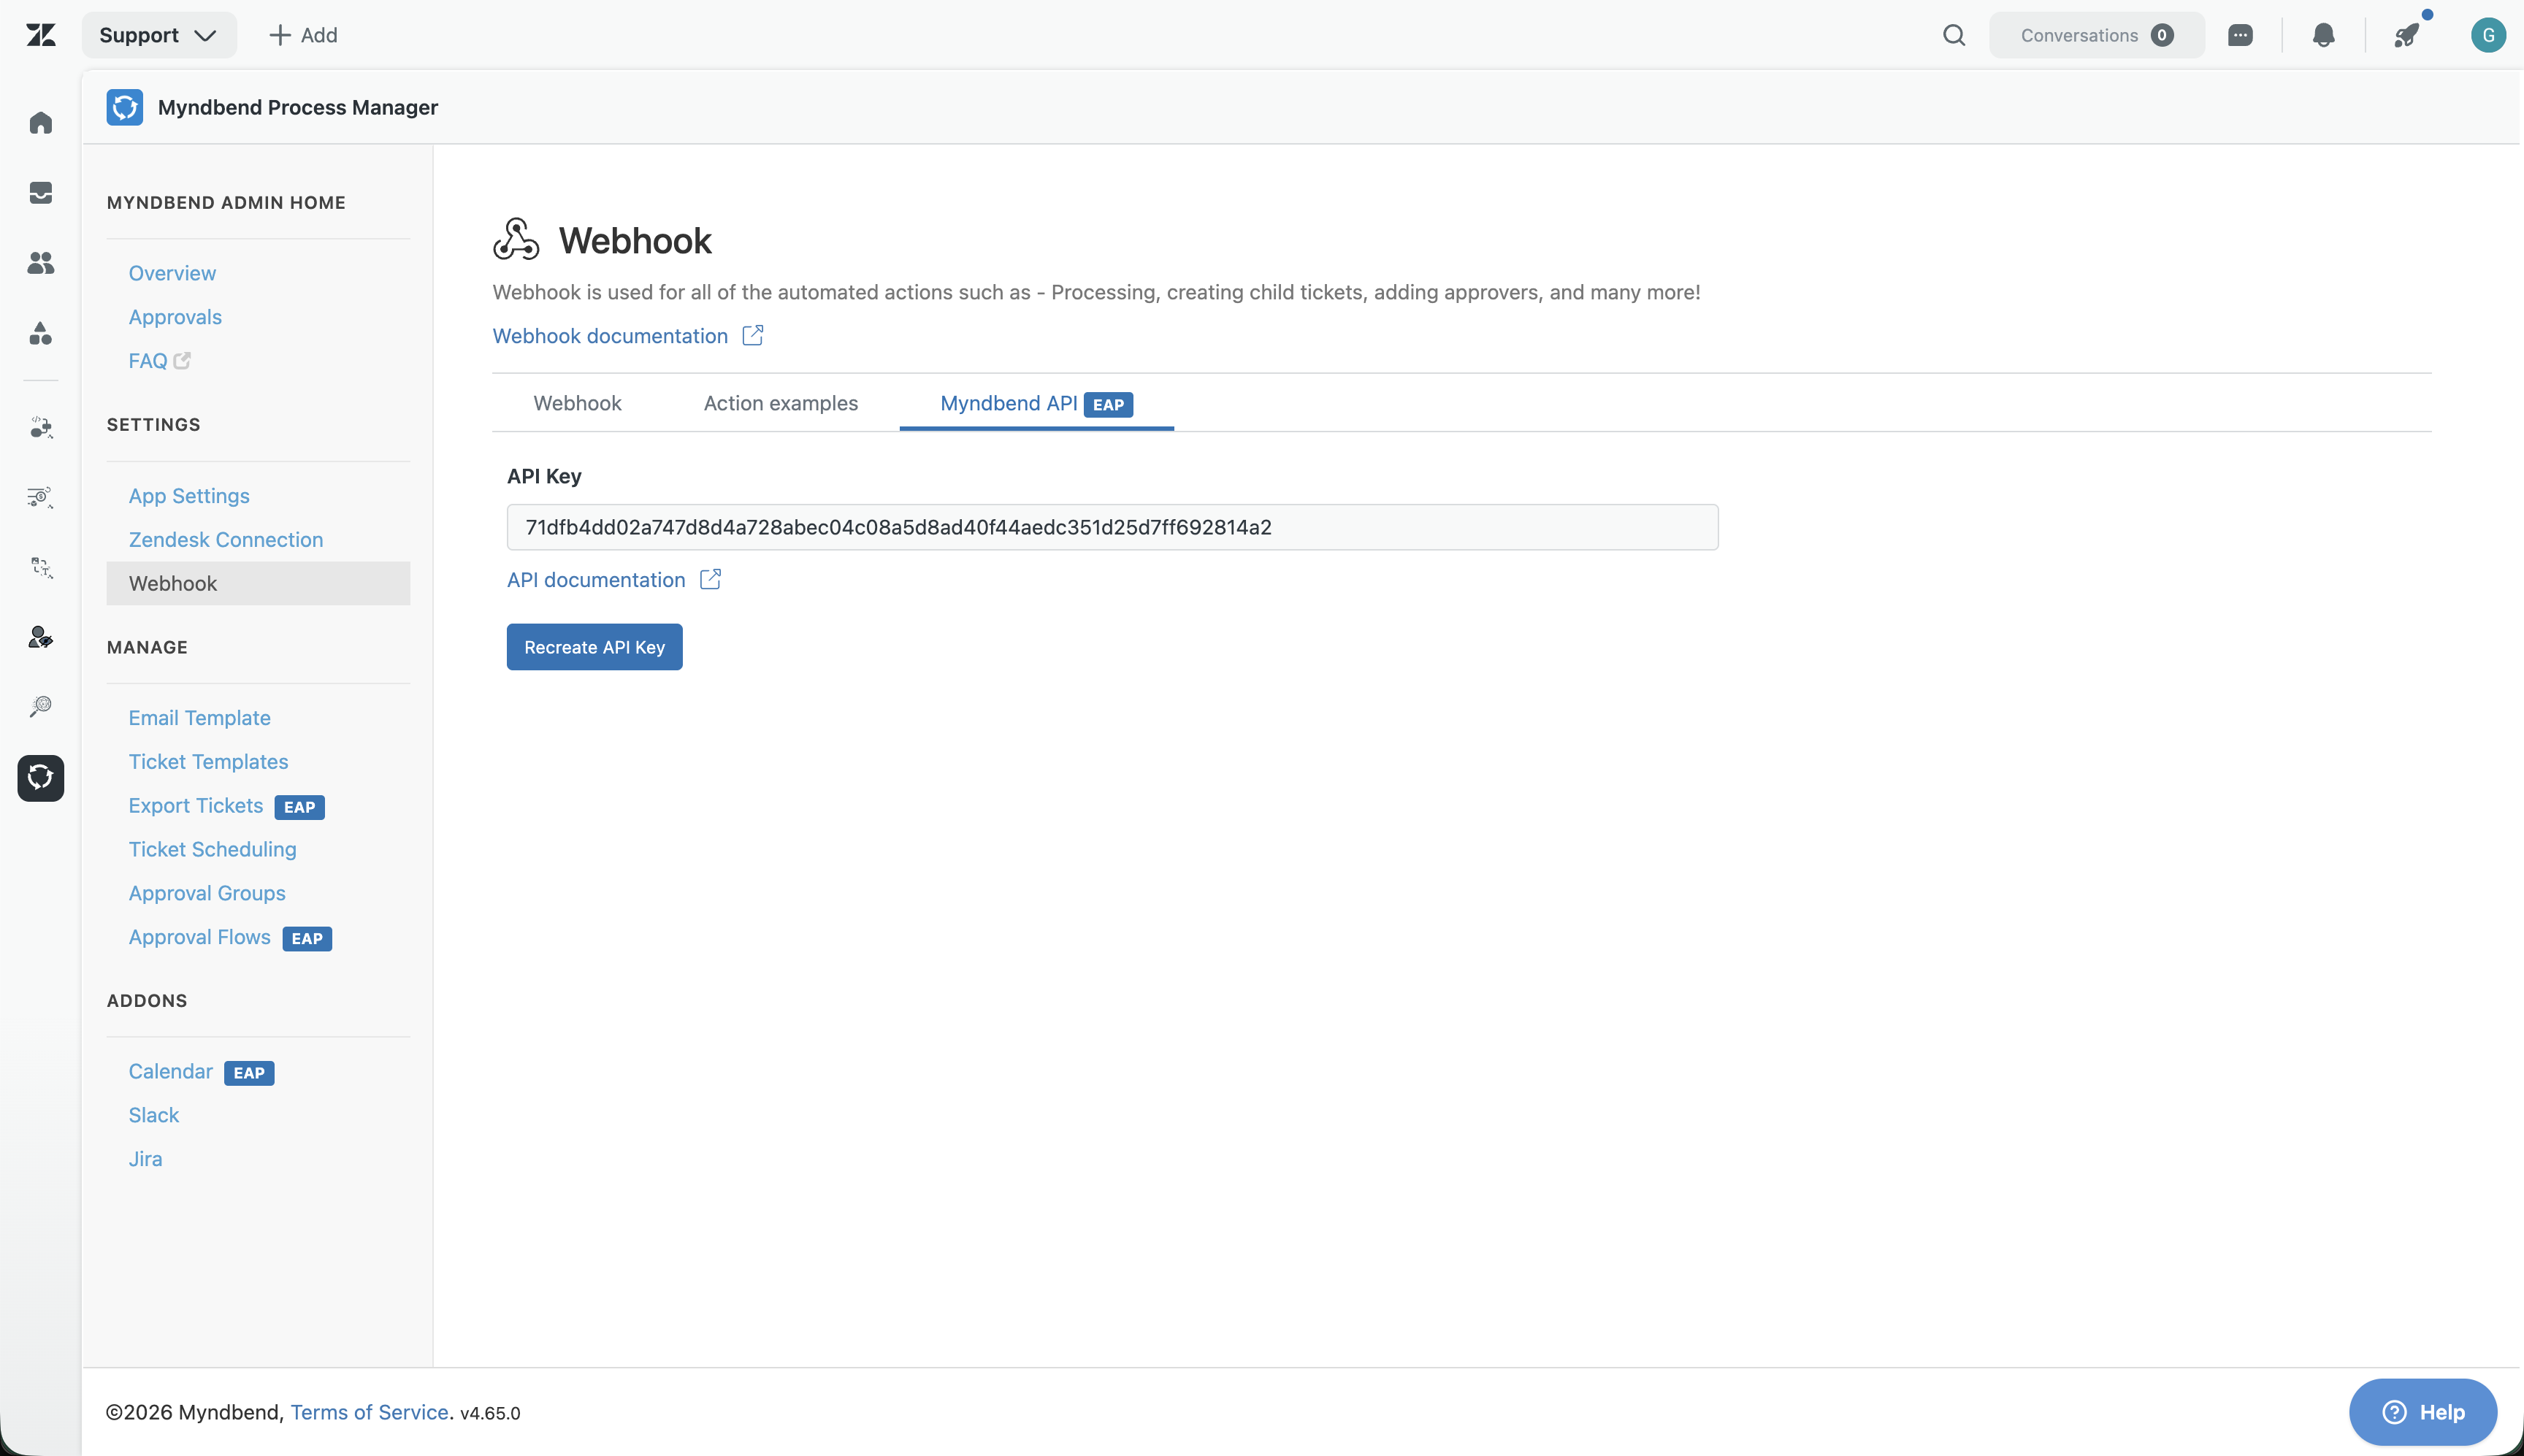Select the Myndbend API tab

(1036, 403)
